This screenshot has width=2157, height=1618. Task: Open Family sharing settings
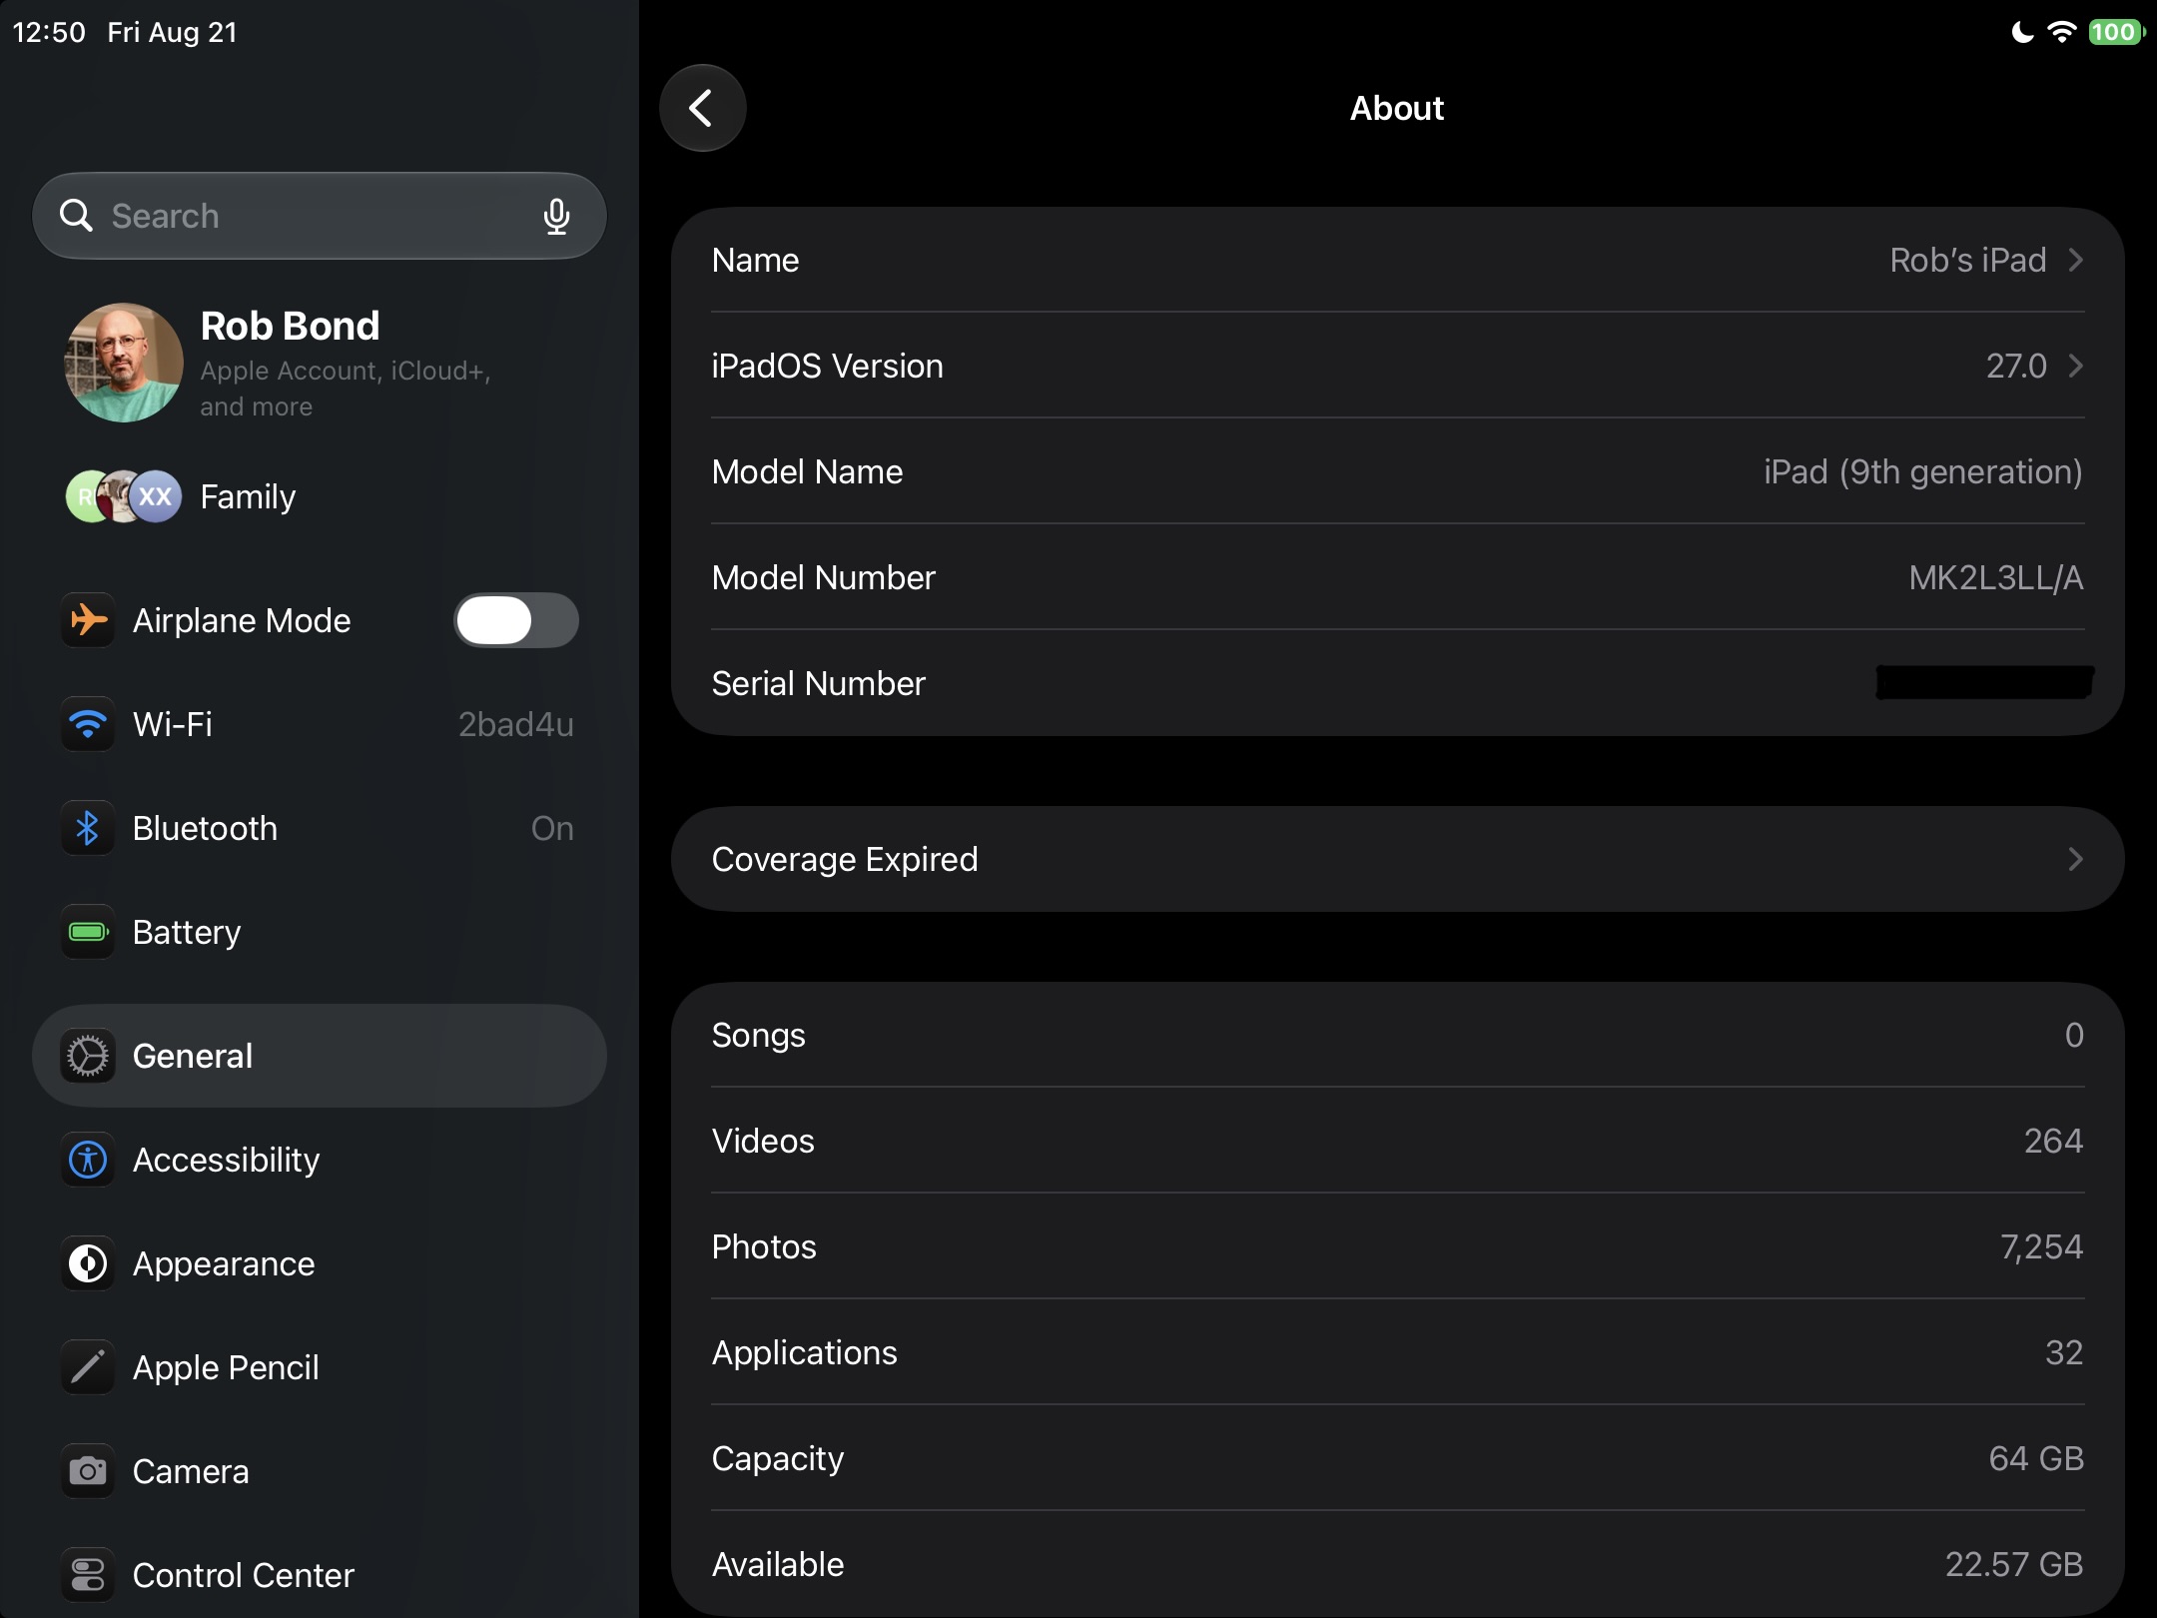(320, 496)
